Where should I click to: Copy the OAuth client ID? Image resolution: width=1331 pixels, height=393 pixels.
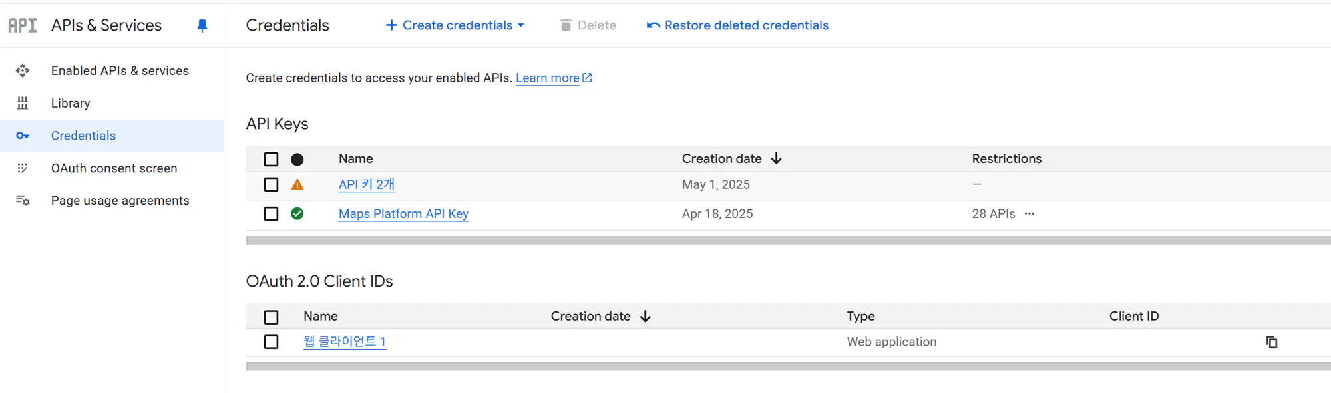pyautogui.click(x=1271, y=342)
